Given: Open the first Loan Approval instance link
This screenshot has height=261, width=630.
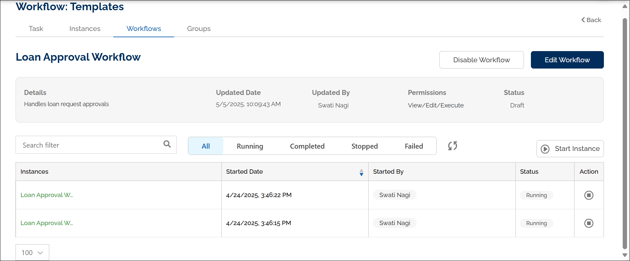Looking at the screenshot, I should pos(47,195).
